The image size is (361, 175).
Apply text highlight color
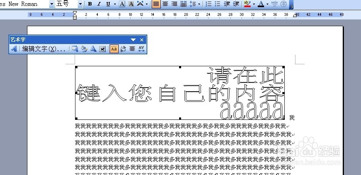247,4
